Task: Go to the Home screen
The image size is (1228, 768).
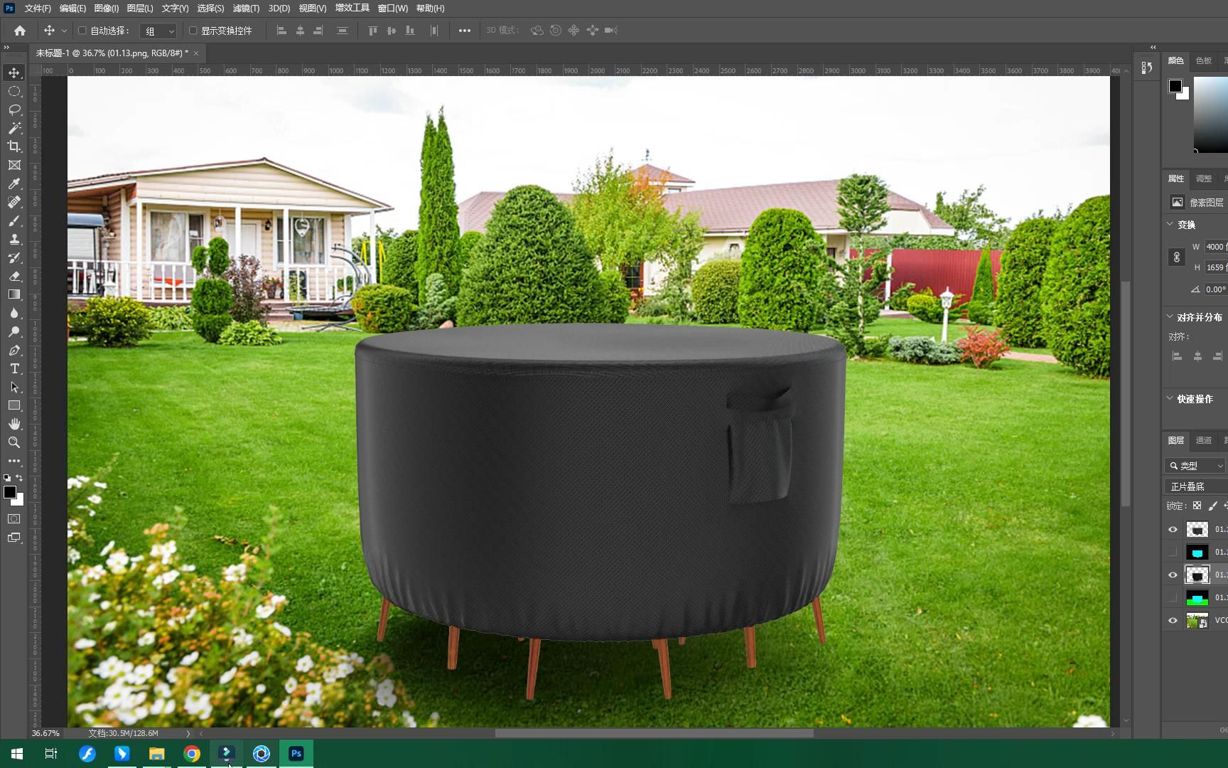Action: 20,31
